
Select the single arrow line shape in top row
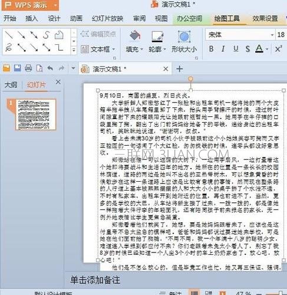21,35
